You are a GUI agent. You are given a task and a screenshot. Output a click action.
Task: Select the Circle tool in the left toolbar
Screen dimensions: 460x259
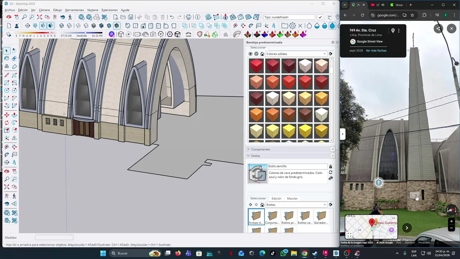click(x=6, y=90)
